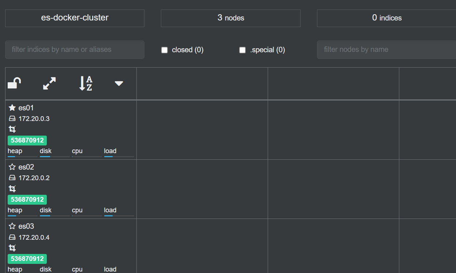Open the caret dropdown in toolbar
Screen dimensions: 456x273
119,84
